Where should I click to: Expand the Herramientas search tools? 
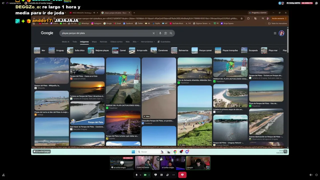pos(147,42)
